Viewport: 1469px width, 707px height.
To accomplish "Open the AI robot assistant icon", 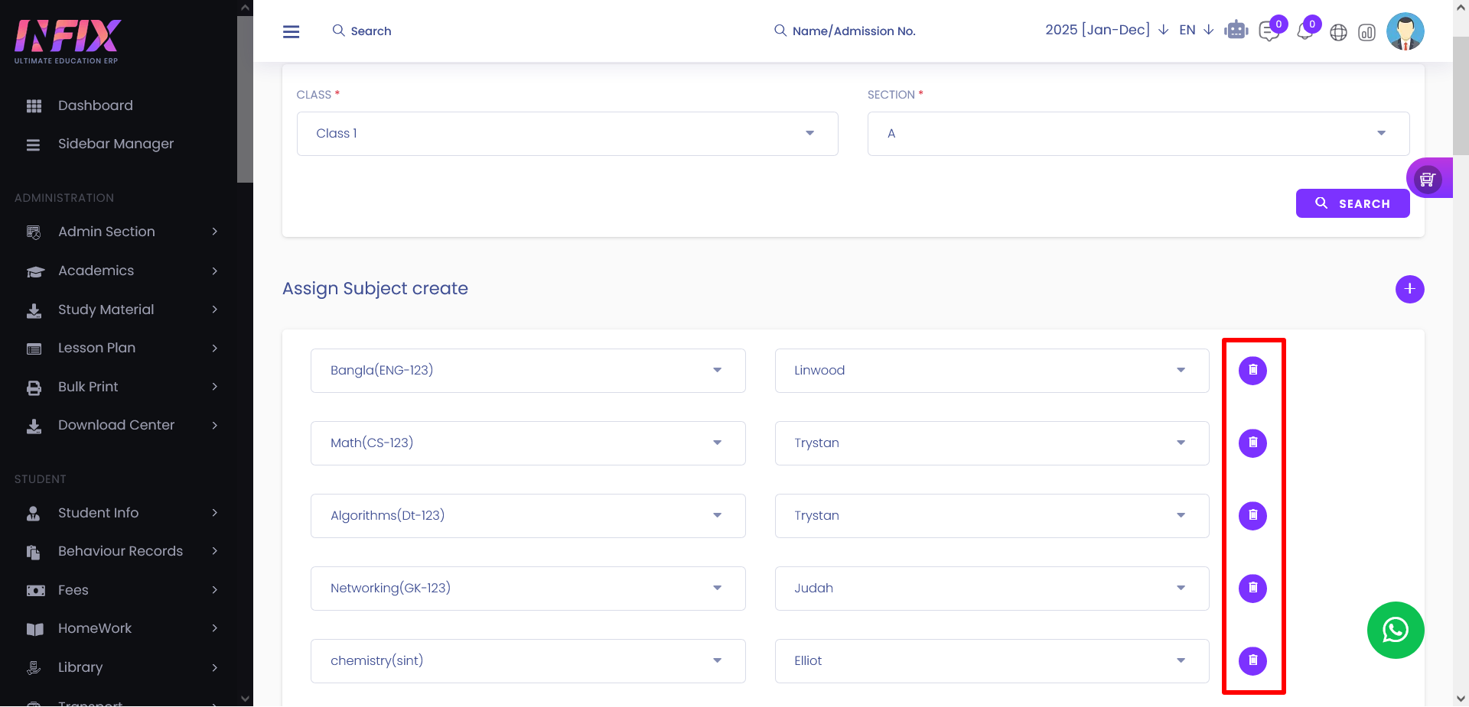I will (x=1236, y=31).
